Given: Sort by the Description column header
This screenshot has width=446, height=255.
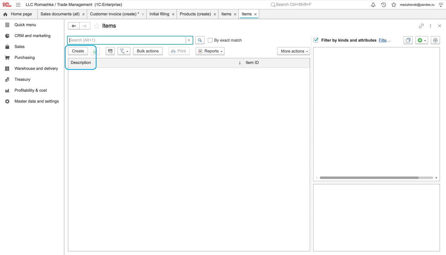Looking at the screenshot, I should (155, 63).
